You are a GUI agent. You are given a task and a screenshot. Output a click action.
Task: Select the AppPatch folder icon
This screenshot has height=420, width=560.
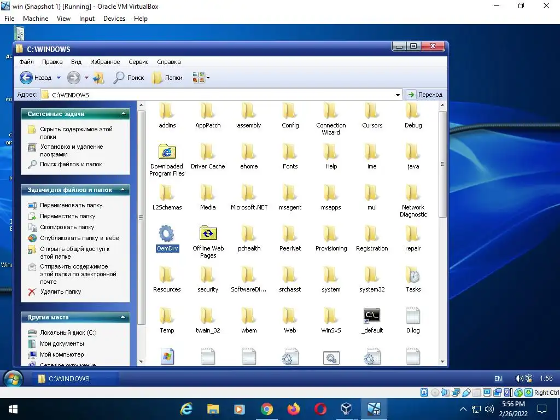click(x=208, y=110)
